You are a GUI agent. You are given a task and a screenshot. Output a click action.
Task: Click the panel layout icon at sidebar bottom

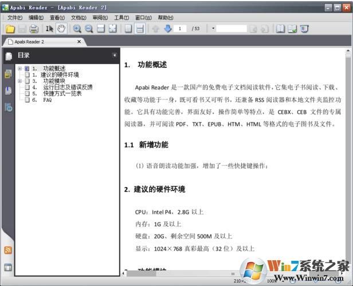click(8, 267)
